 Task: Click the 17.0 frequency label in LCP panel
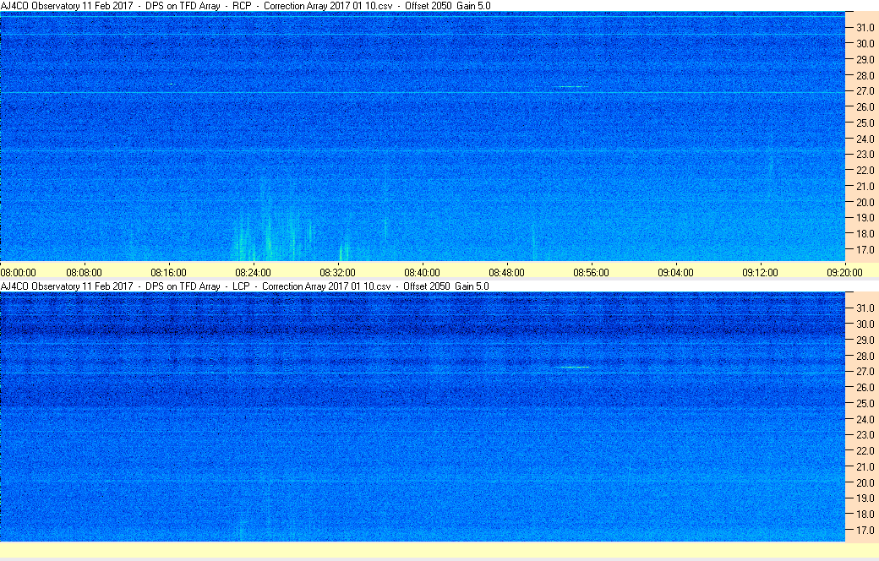point(865,531)
